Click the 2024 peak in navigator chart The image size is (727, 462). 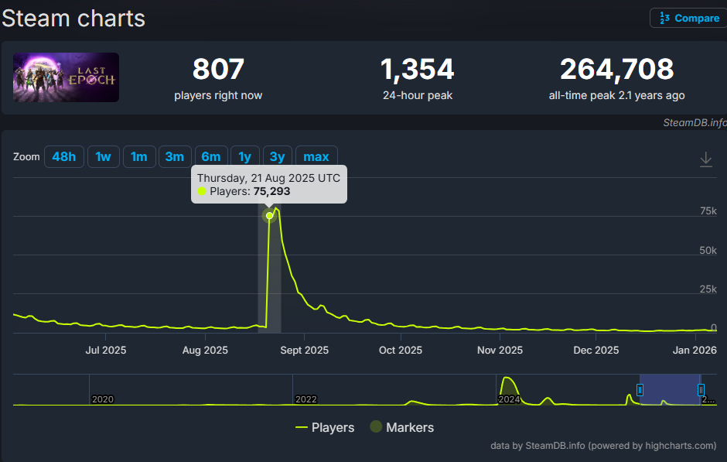tap(507, 381)
